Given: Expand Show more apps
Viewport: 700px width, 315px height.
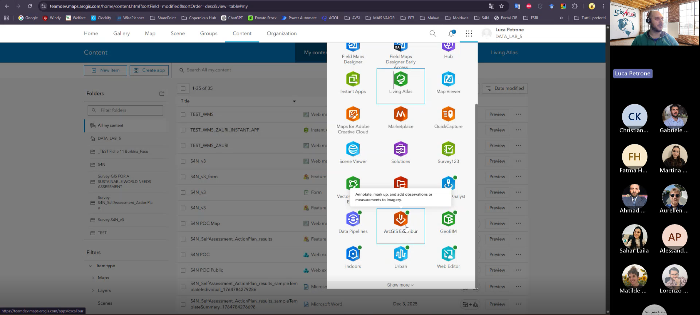Looking at the screenshot, I should tap(400, 285).
